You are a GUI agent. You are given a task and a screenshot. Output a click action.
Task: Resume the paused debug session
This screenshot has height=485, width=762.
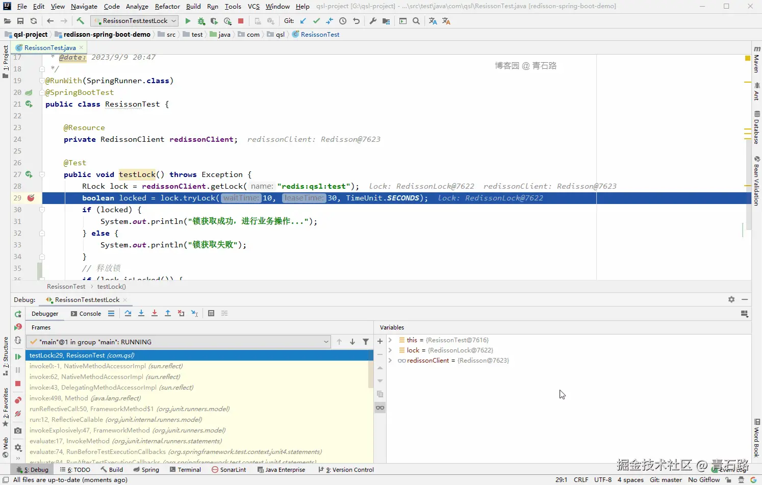(x=18, y=356)
